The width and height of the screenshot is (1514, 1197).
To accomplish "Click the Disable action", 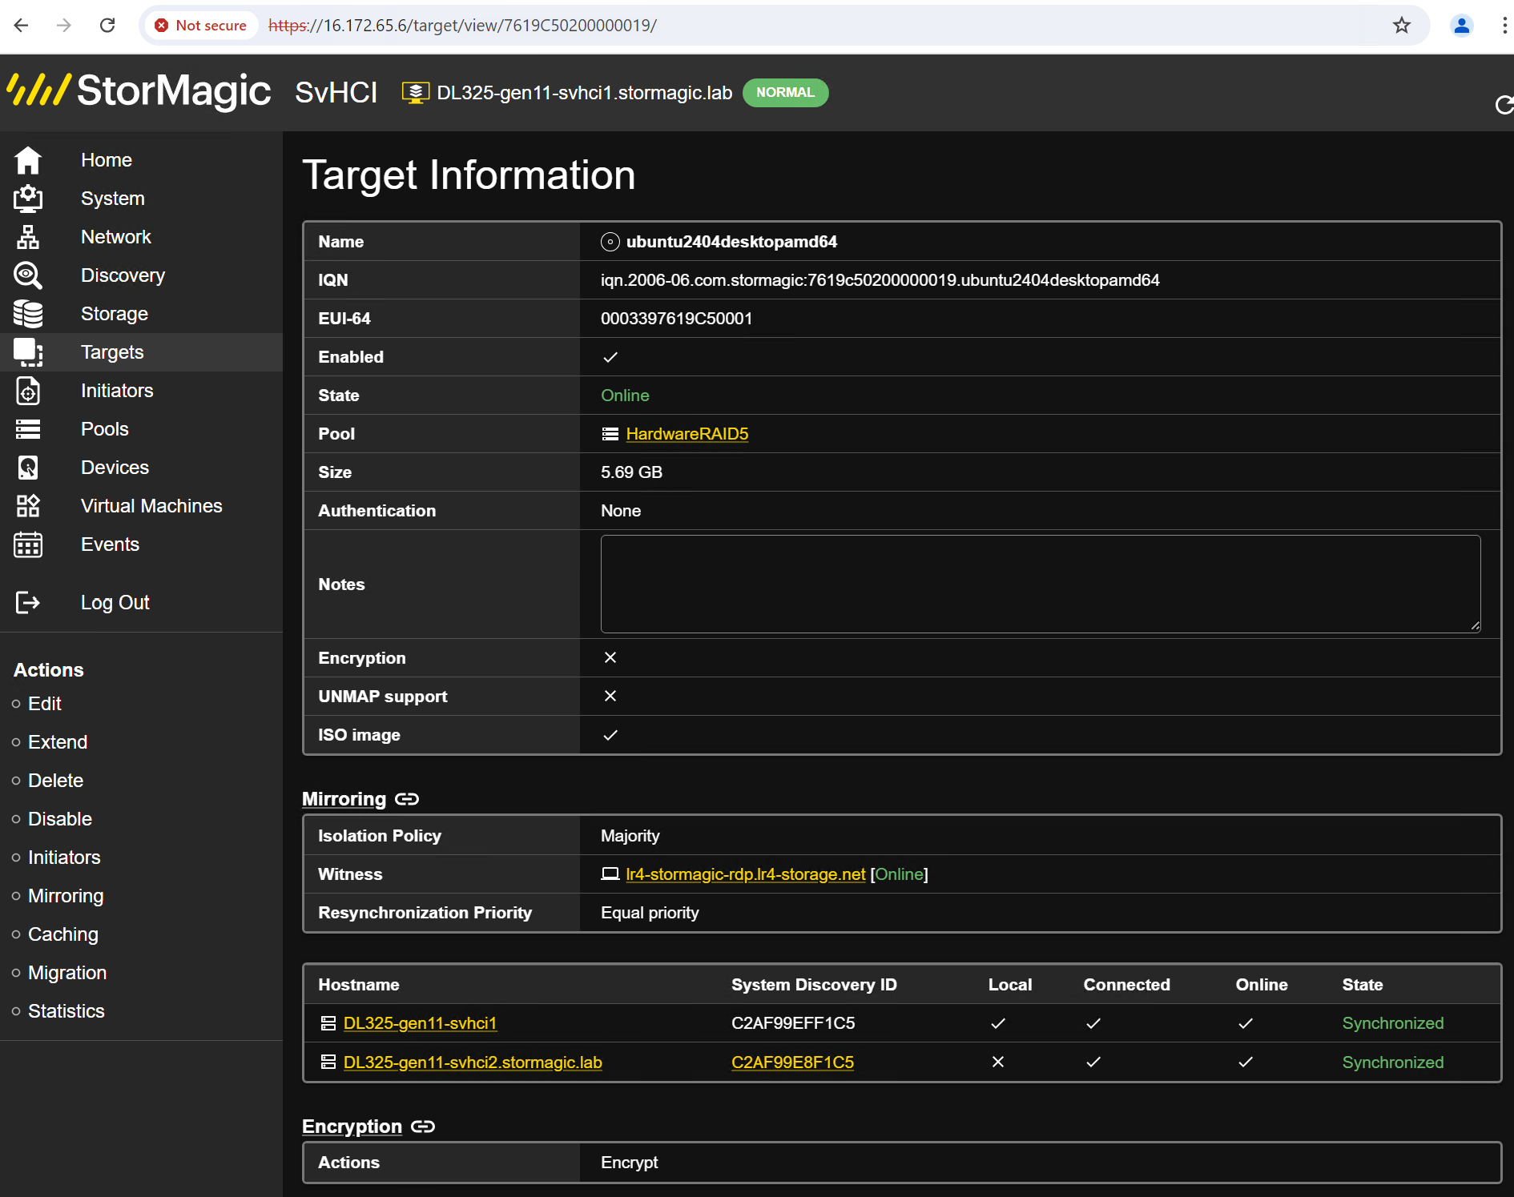I will click(60, 819).
